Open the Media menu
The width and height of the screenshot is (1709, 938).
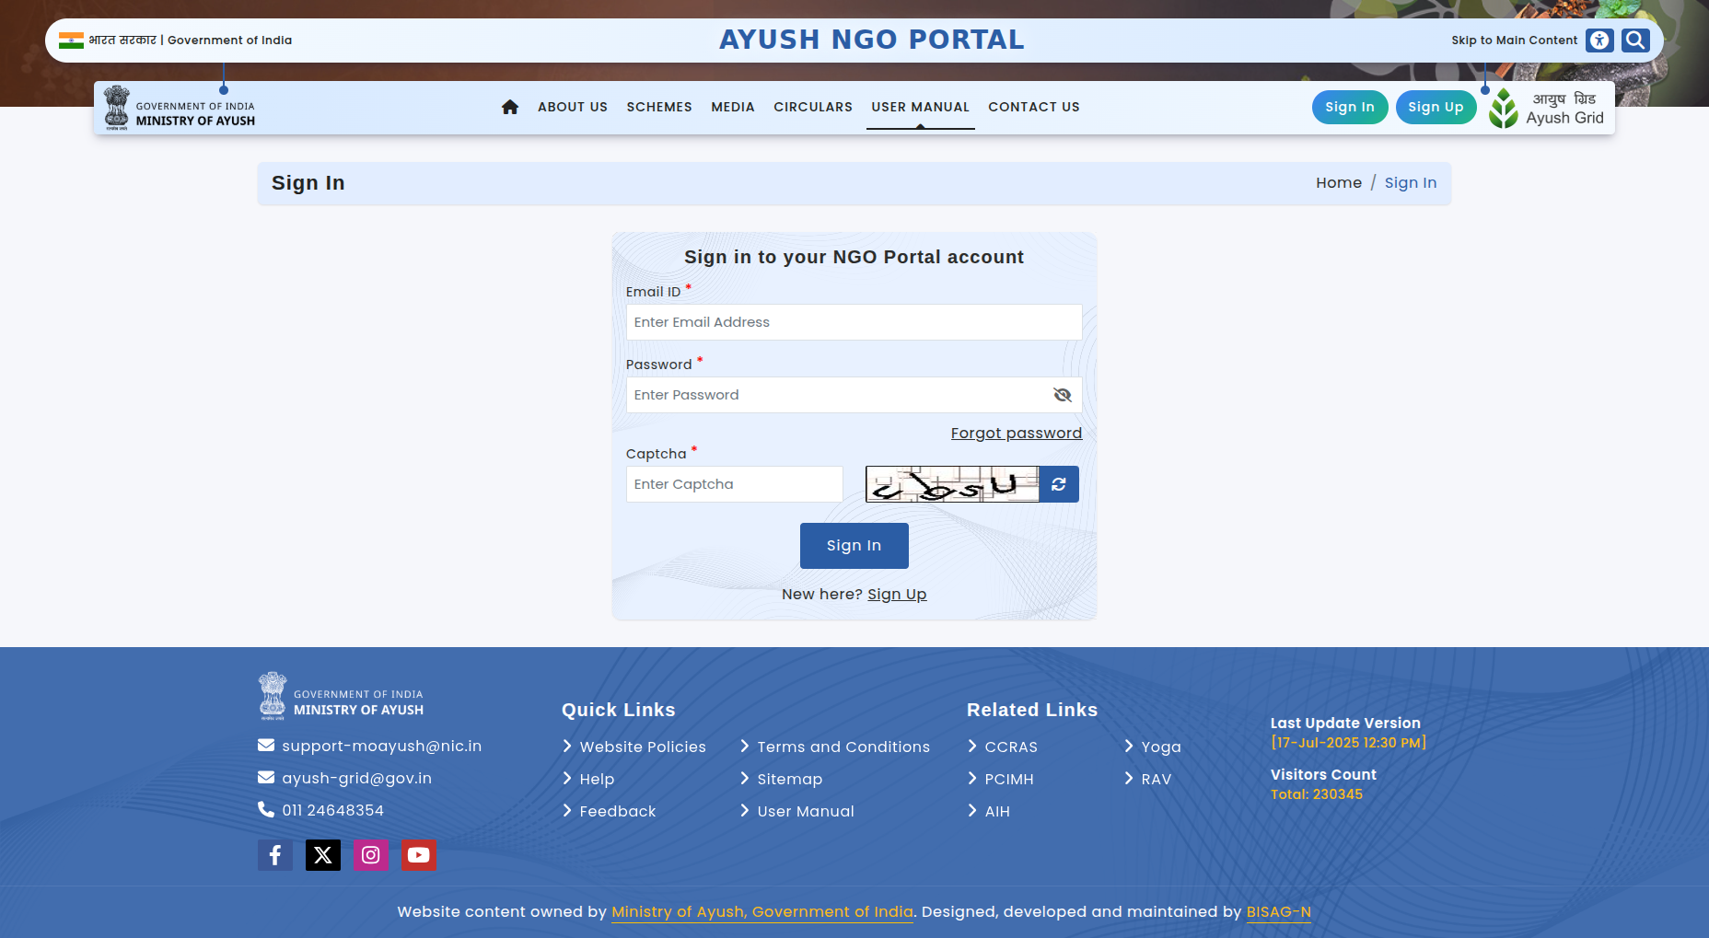click(x=733, y=107)
